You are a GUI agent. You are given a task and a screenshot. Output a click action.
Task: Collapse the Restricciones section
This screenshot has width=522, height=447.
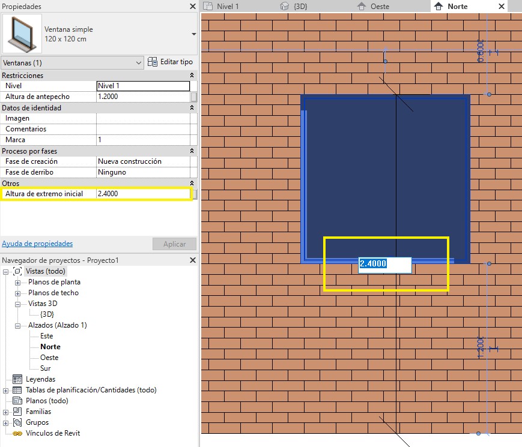click(x=192, y=76)
